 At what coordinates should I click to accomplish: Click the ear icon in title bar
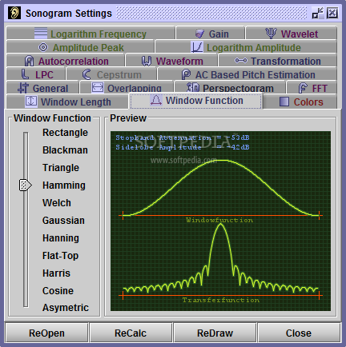click(x=14, y=13)
